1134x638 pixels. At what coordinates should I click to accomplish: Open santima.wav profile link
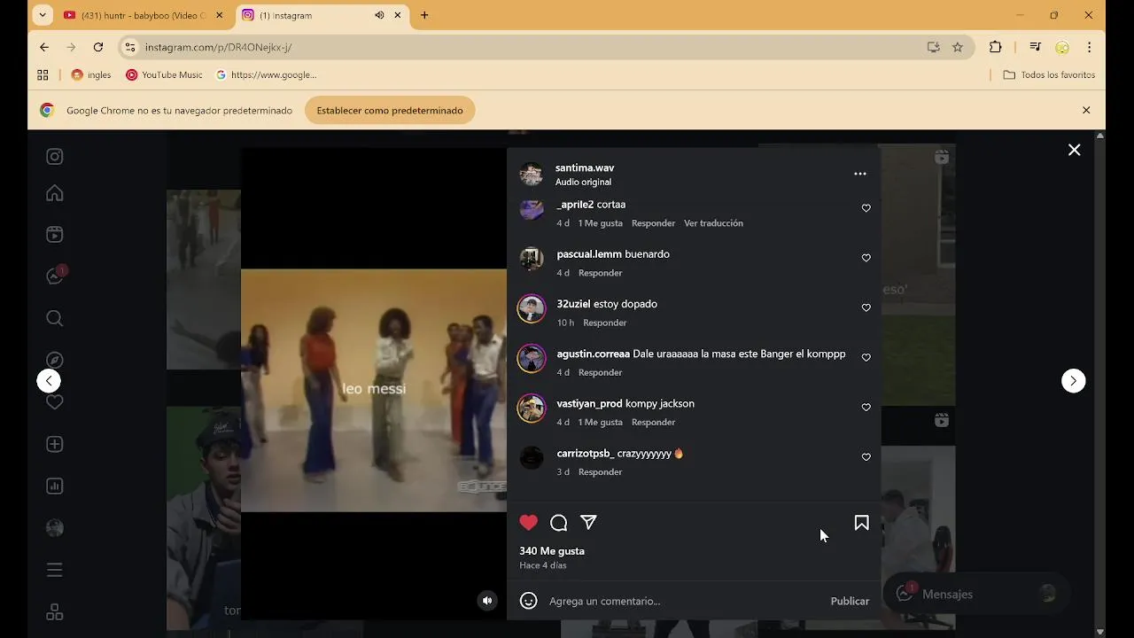(585, 167)
